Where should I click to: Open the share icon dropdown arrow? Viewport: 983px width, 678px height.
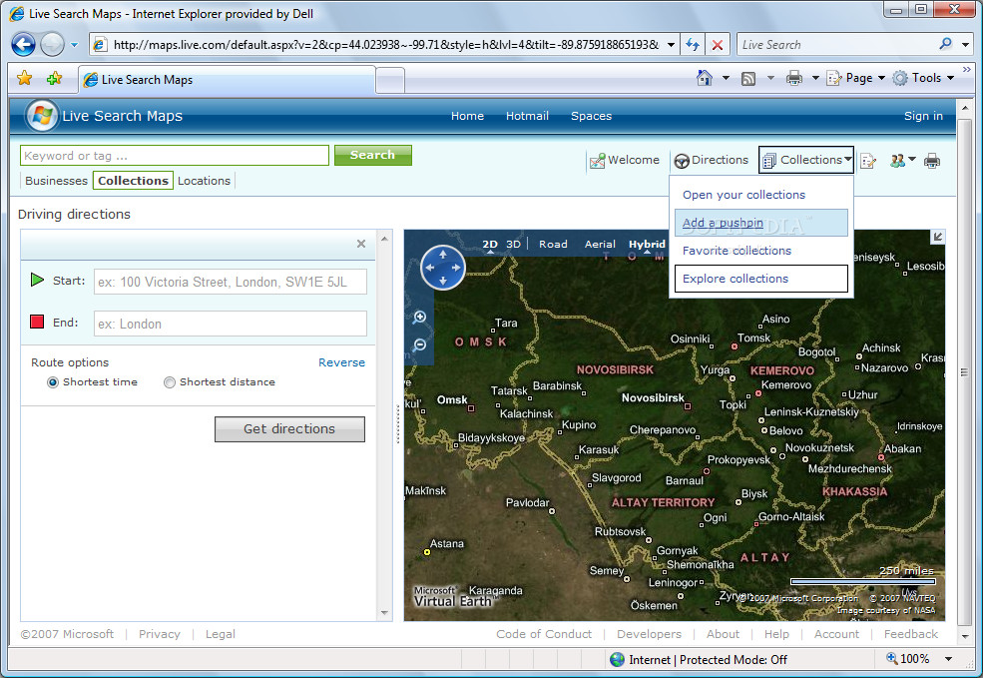coord(912,160)
